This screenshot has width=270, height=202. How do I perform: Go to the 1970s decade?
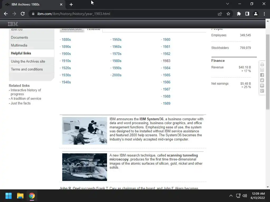tap(117, 54)
